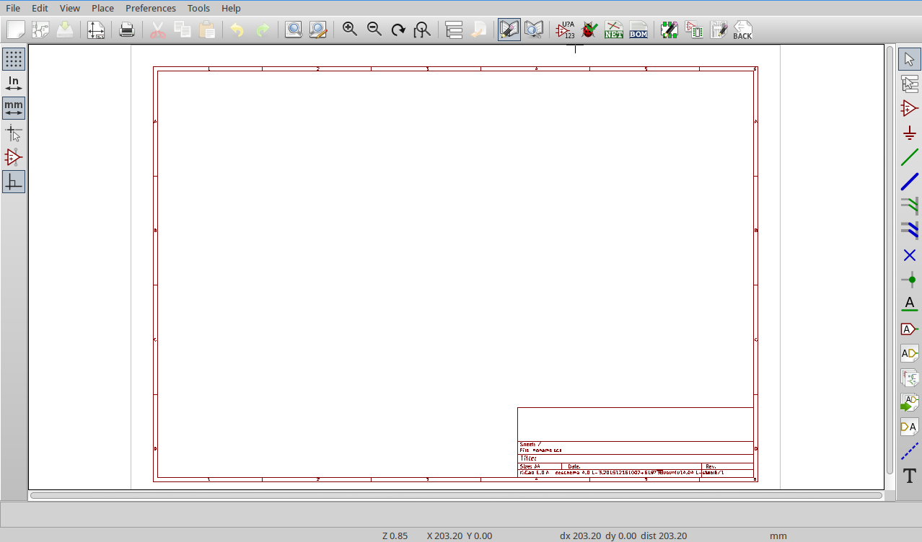Generate bill of materials with BOM icon
Screen dimensions: 922x542
(638, 30)
